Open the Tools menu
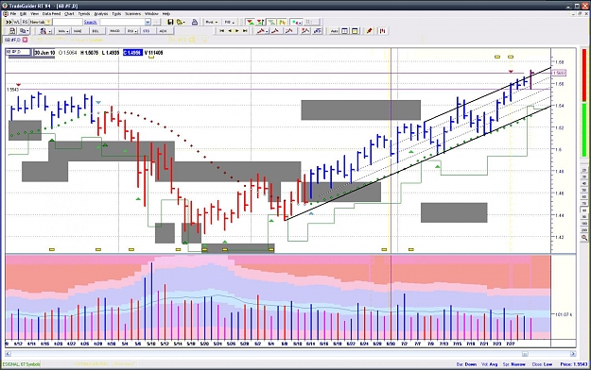The height and width of the screenshot is (370, 591). [x=116, y=13]
